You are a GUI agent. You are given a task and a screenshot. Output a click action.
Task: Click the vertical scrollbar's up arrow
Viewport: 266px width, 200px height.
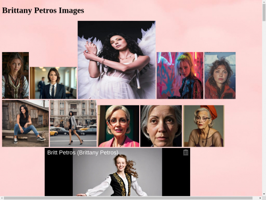click(264, 3)
